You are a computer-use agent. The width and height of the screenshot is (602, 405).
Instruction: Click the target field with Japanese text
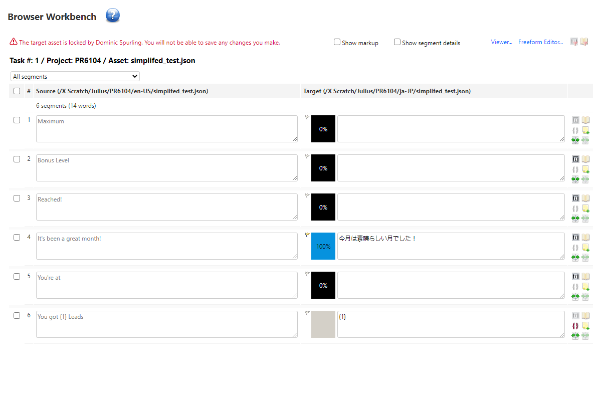(451, 246)
